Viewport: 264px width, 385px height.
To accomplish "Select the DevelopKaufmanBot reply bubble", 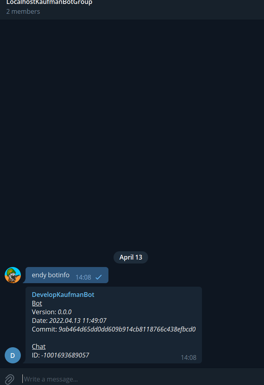I will pyautogui.click(x=114, y=325).
